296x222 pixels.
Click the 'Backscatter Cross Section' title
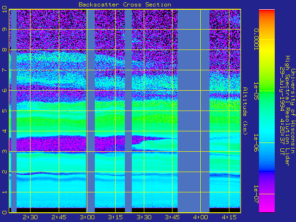coord(125,5)
